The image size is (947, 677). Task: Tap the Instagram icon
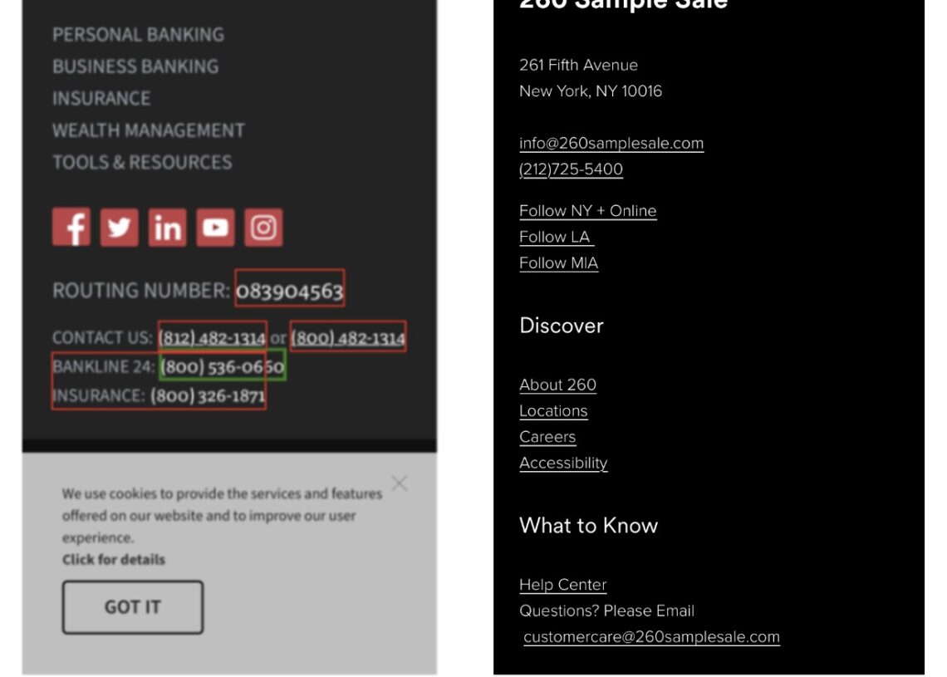pos(263,228)
